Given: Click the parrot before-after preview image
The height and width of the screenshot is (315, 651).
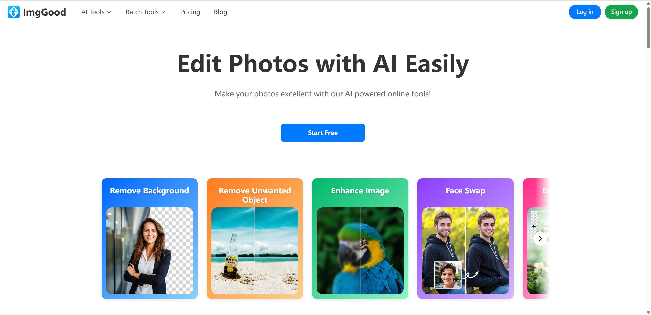Looking at the screenshot, I should (360, 251).
